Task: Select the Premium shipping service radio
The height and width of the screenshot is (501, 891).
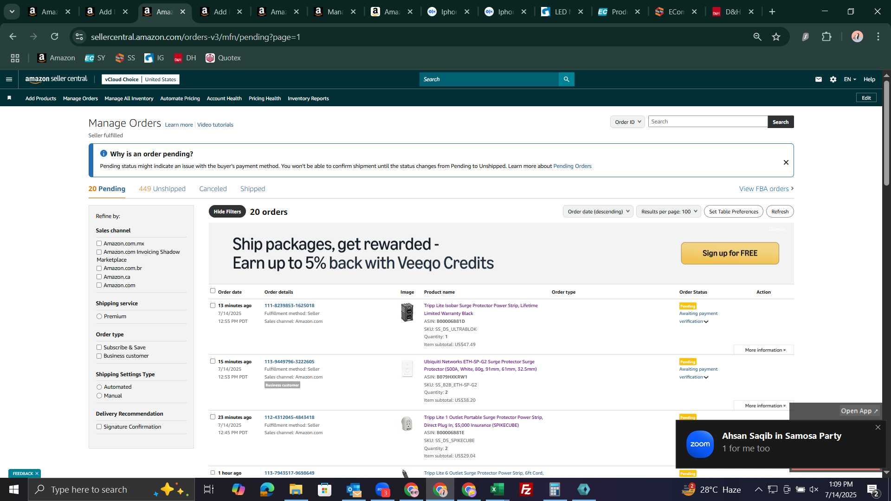Action: (99, 316)
